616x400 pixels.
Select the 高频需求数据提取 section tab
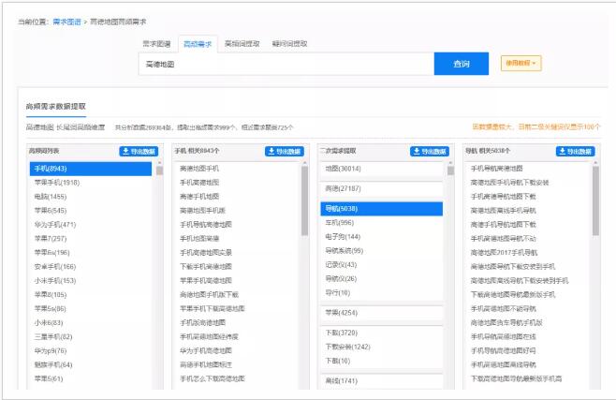(x=56, y=107)
